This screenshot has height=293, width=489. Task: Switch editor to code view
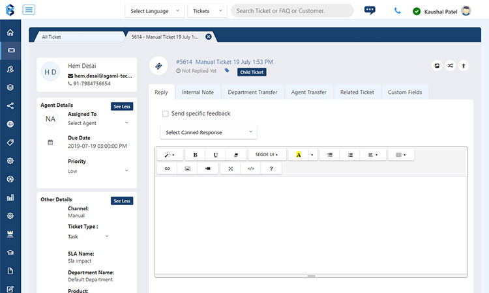251,169
